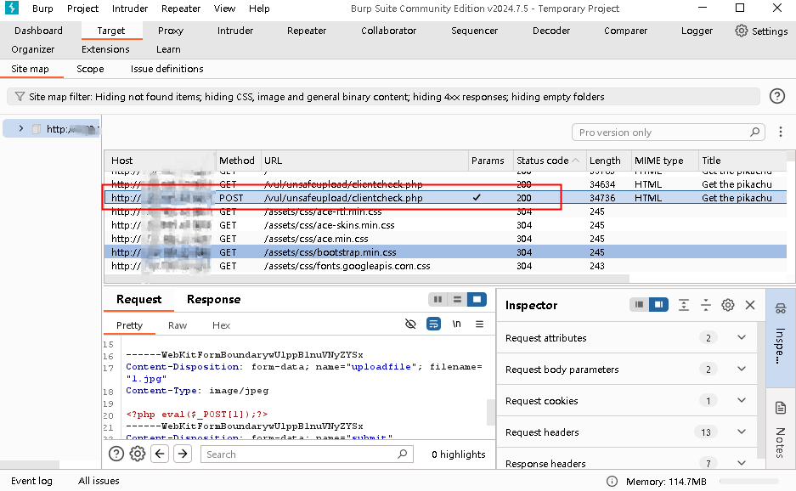Set Inspector layout to right docked
Screen dimensions: 796x491
point(658,305)
